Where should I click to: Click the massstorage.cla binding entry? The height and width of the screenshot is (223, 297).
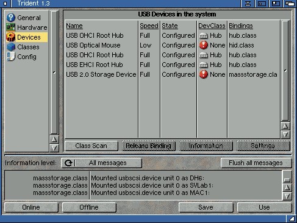(253, 74)
